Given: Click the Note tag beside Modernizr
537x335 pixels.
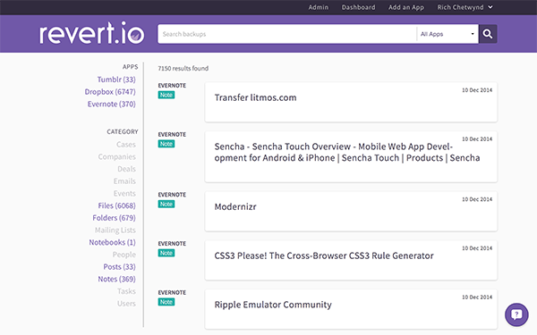Looking at the screenshot, I should click(166, 204).
